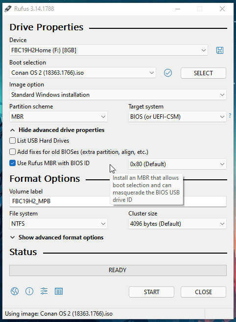Check Add fixes for old BIOSes
236x322 pixels.
coord(12,152)
